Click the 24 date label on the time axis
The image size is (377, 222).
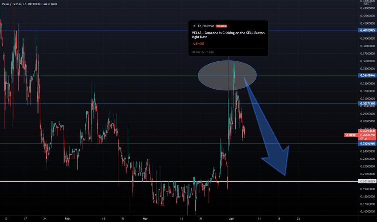(45, 219)
